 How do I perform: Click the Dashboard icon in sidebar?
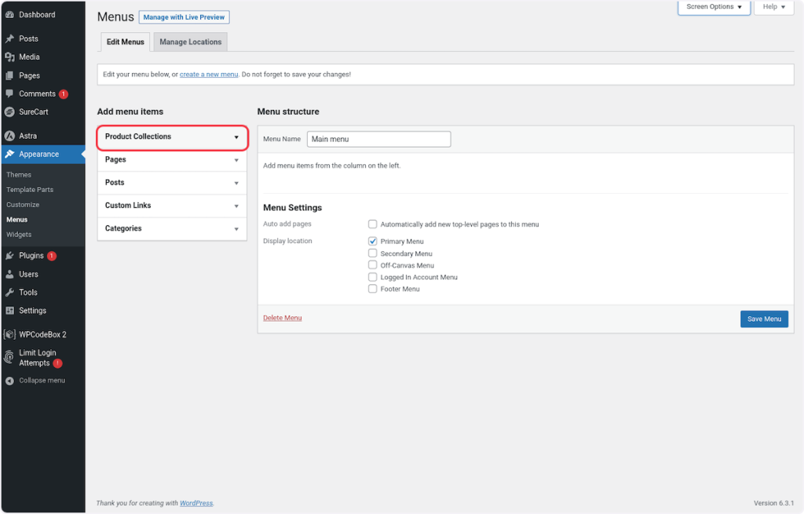pyautogui.click(x=9, y=15)
